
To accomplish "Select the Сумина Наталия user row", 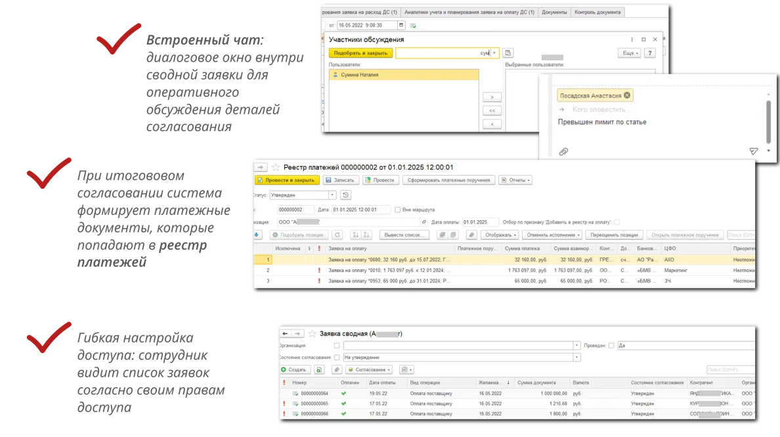I will click(403, 75).
